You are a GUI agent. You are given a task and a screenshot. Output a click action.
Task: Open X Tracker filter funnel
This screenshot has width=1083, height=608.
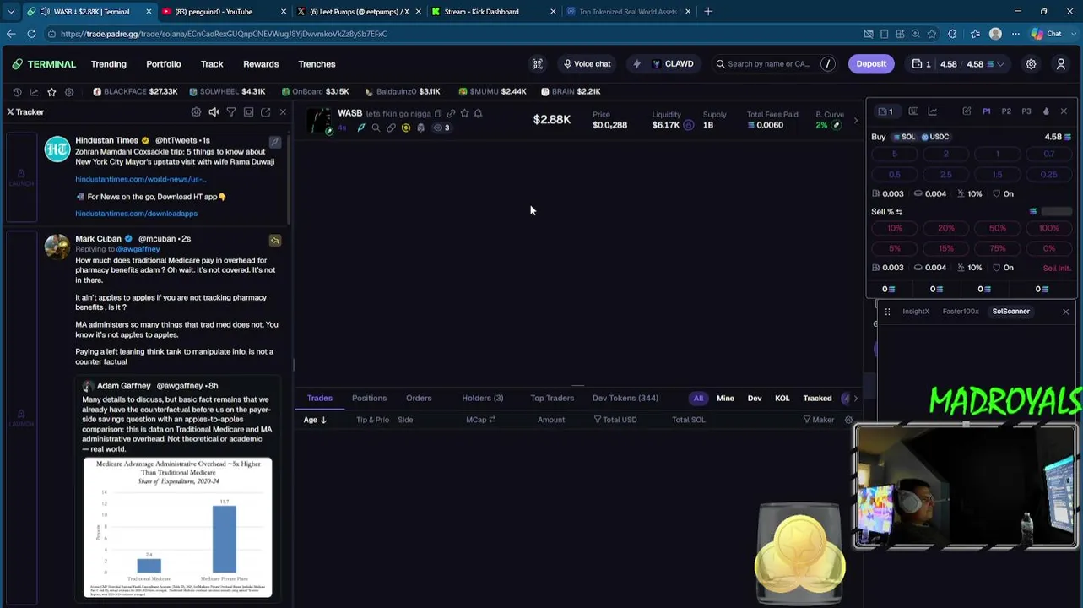coord(230,112)
